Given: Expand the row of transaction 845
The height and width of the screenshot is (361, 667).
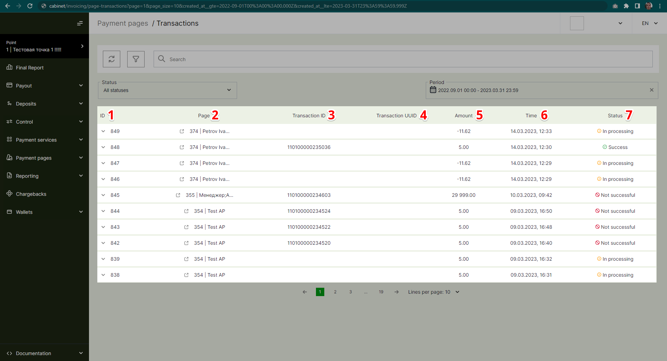Looking at the screenshot, I should click(x=103, y=195).
